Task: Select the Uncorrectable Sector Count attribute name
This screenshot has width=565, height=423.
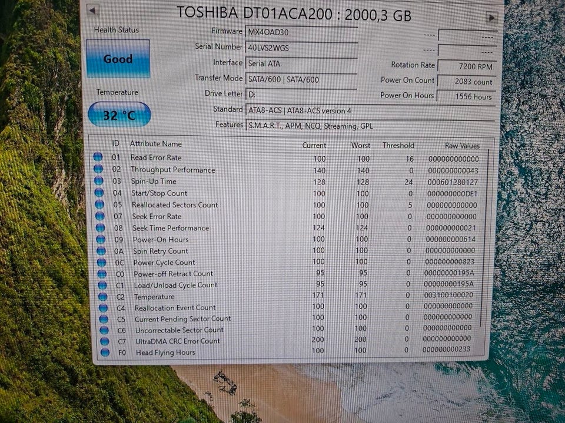Action: (180, 330)
